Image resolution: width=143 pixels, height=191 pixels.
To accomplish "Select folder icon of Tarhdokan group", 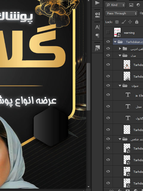I will [120, 42].
